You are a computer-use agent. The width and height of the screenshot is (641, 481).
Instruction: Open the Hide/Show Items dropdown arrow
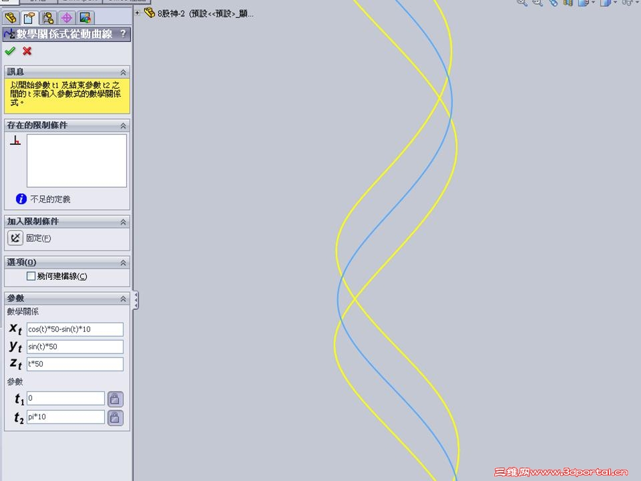[x=637, y=3]
